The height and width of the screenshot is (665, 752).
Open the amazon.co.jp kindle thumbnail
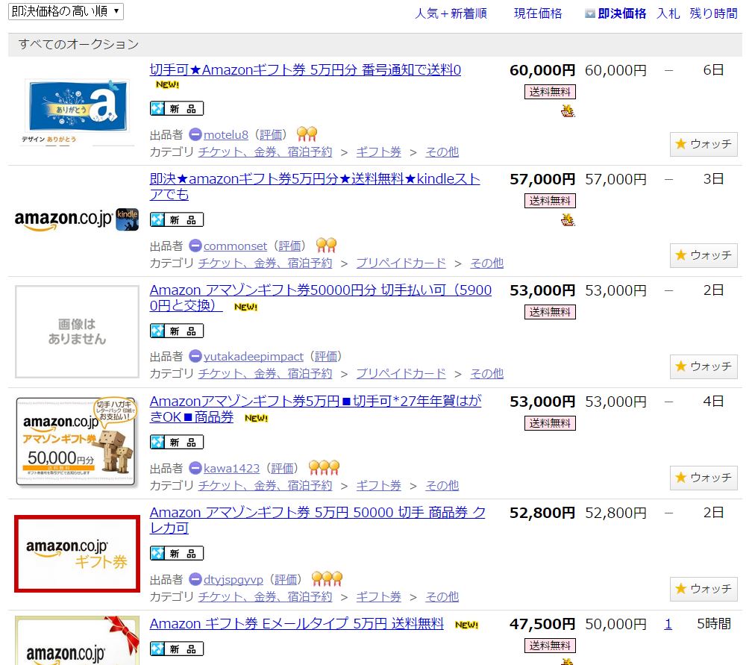pyautogui.click(x=77, y=219)
